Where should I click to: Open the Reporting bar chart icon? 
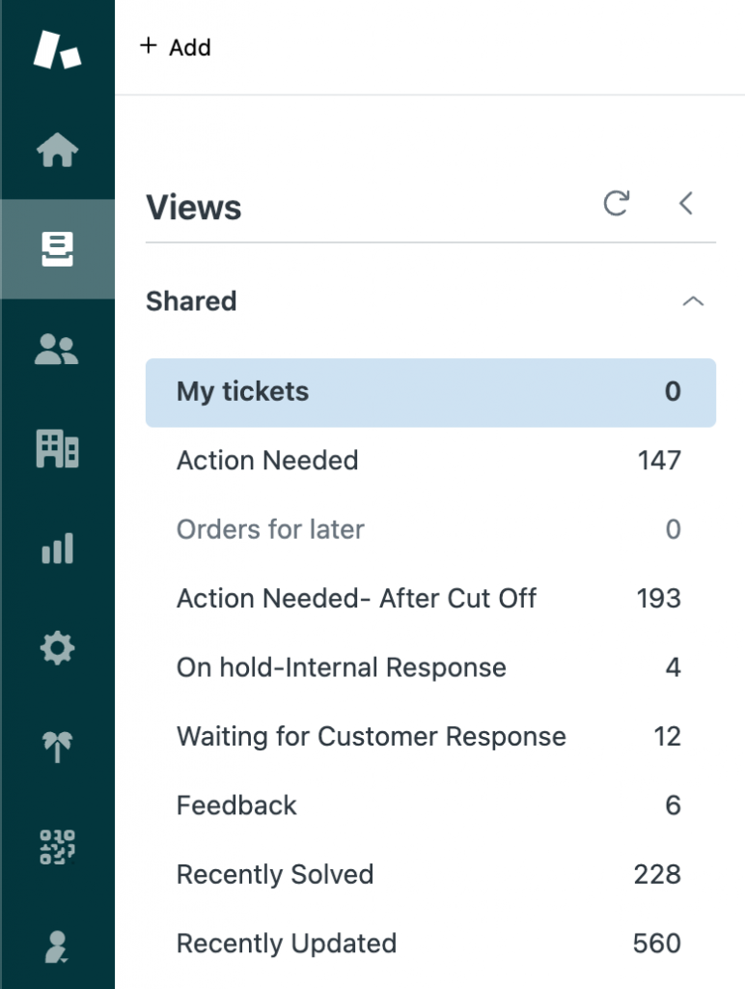point(57,550)
